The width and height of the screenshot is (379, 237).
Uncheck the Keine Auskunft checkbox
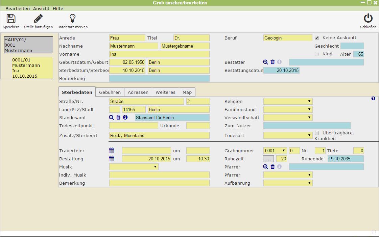point(317,38)
